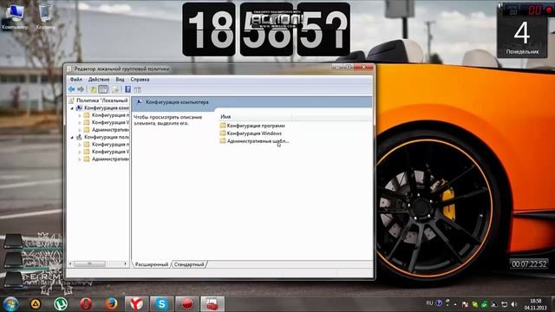Click the taskbar clock showing 18:58
This screenshot has width=555, height=312.
[535, 304]
